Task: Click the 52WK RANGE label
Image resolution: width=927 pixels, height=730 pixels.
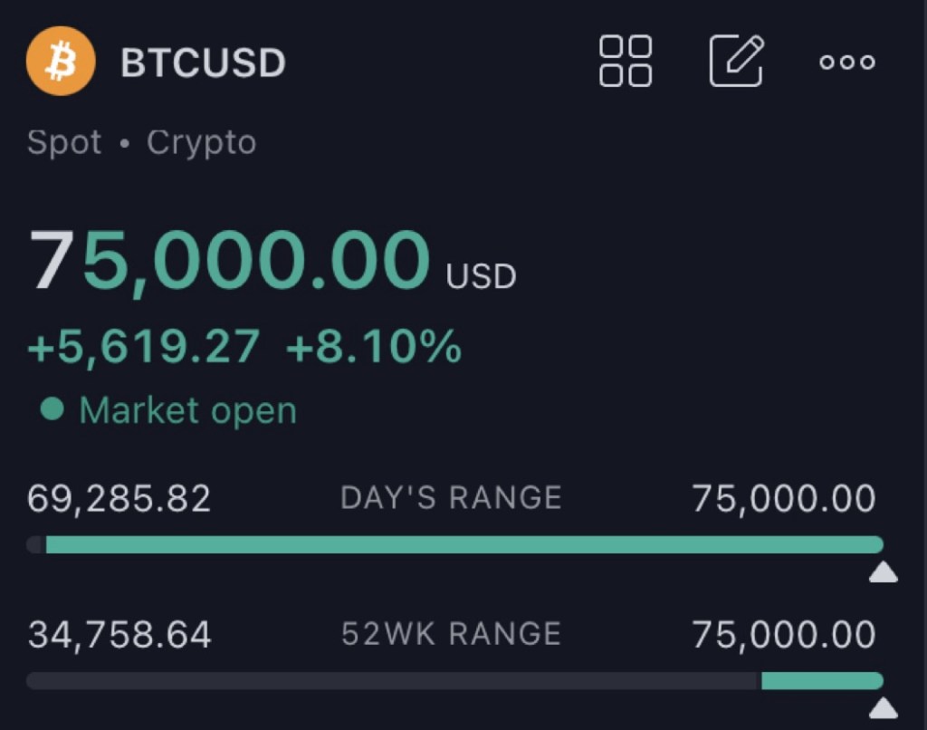Action: (x=451, y=633)
